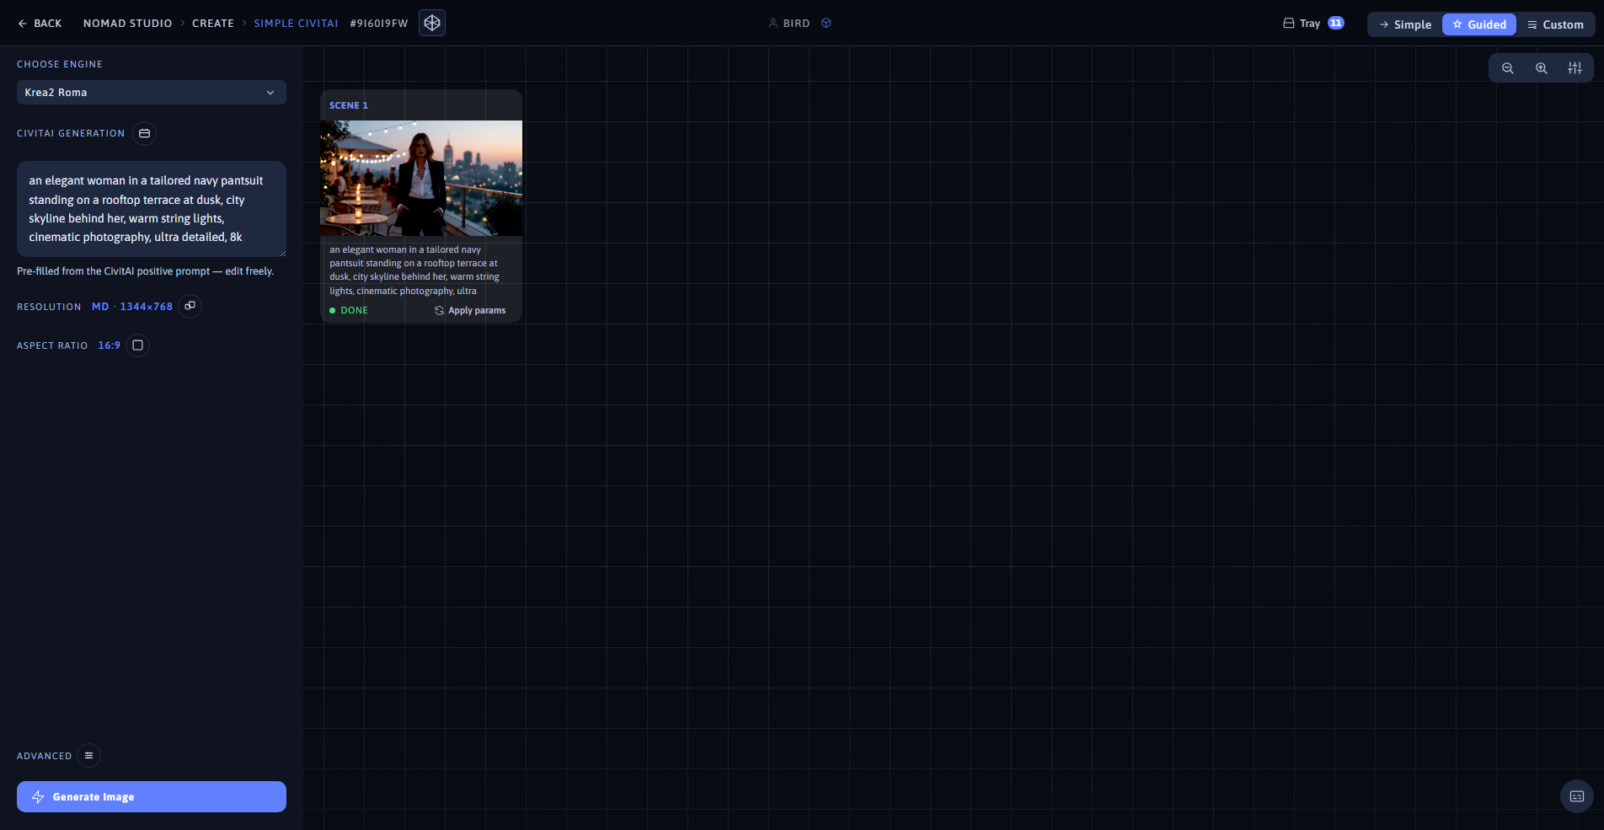Zoom in the canvas
The height and width of the screenshot is (830, 1604).
(1542, 68)
